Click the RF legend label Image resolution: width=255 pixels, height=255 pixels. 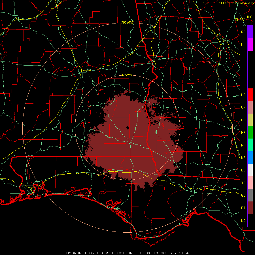(243, 32)
